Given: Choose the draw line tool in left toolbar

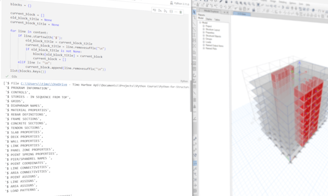Looking at the screenshot, I should pos(194,24).
